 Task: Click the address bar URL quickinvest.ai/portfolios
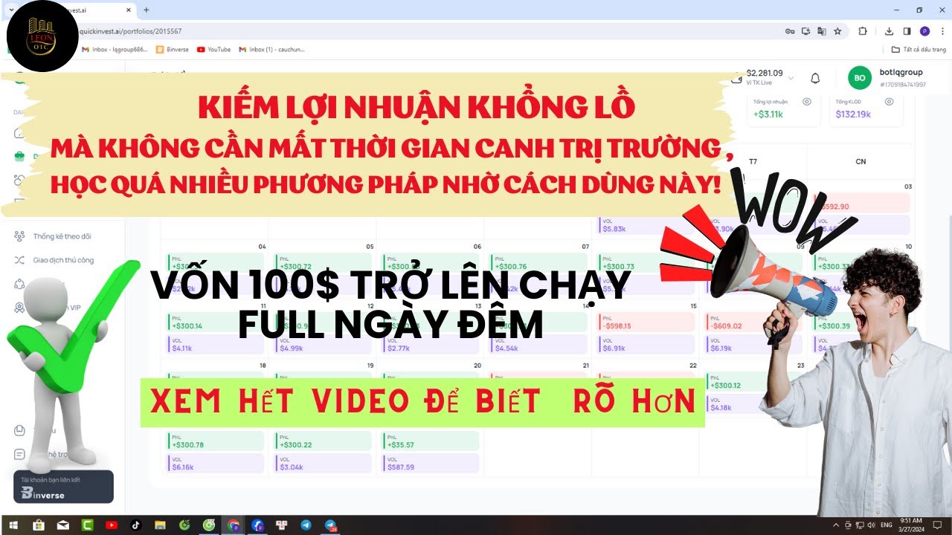click(130, 31)
